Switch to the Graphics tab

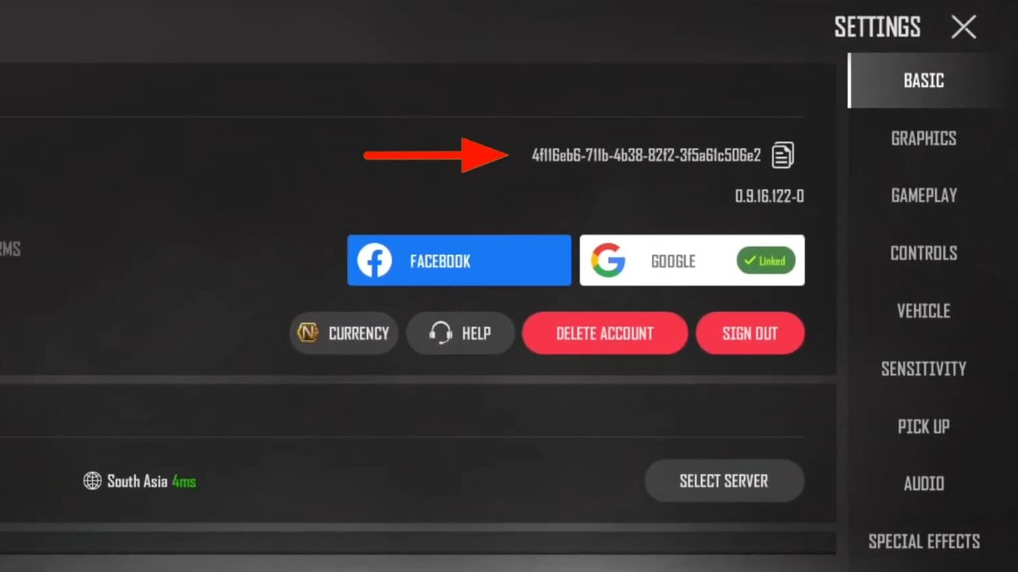(924, 138)
